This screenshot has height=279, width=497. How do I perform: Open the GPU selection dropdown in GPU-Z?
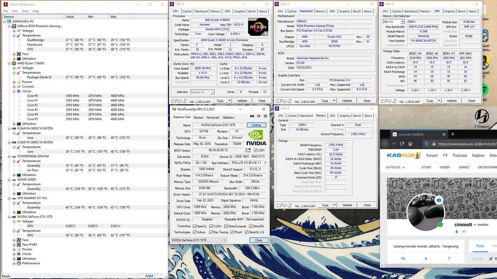click(x=199, y=240)
